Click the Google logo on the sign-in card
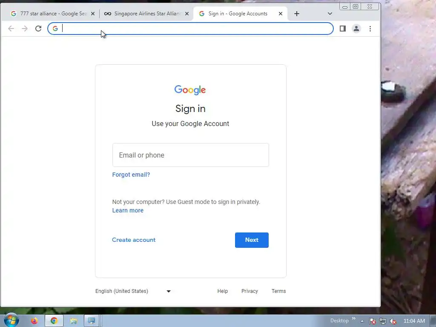Viewport: 436px width, 327px height. 190,90
